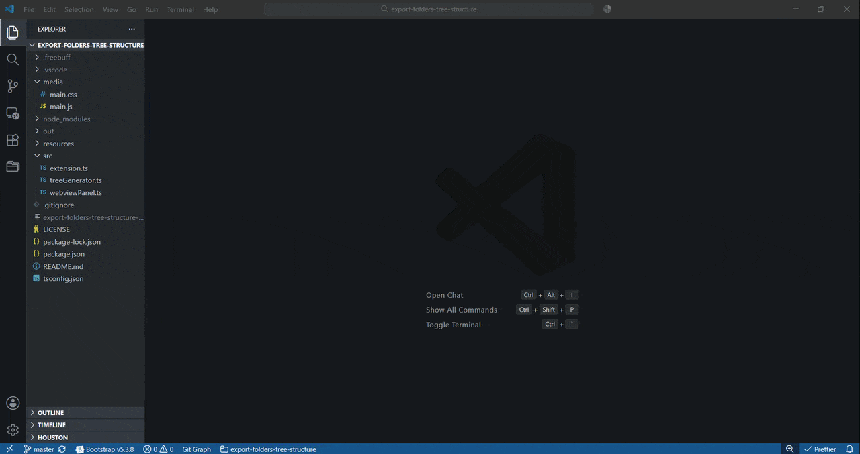Screen dimensions: 860x454
Task: Click the master branch indicator
Action: pos(39,449)
